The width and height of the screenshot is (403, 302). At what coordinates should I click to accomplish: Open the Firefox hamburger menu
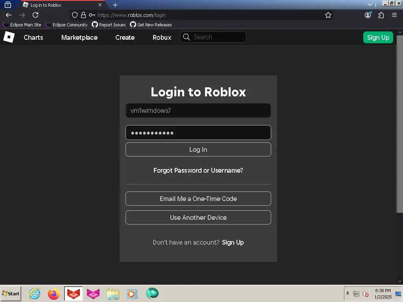394,15
